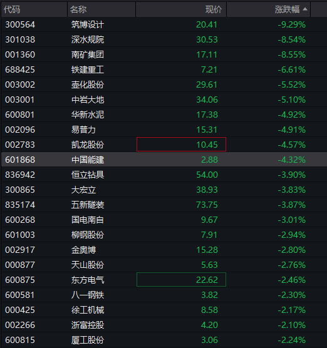Click the -4.57% change value
The image size is (327, 348).
coord(292,145)
